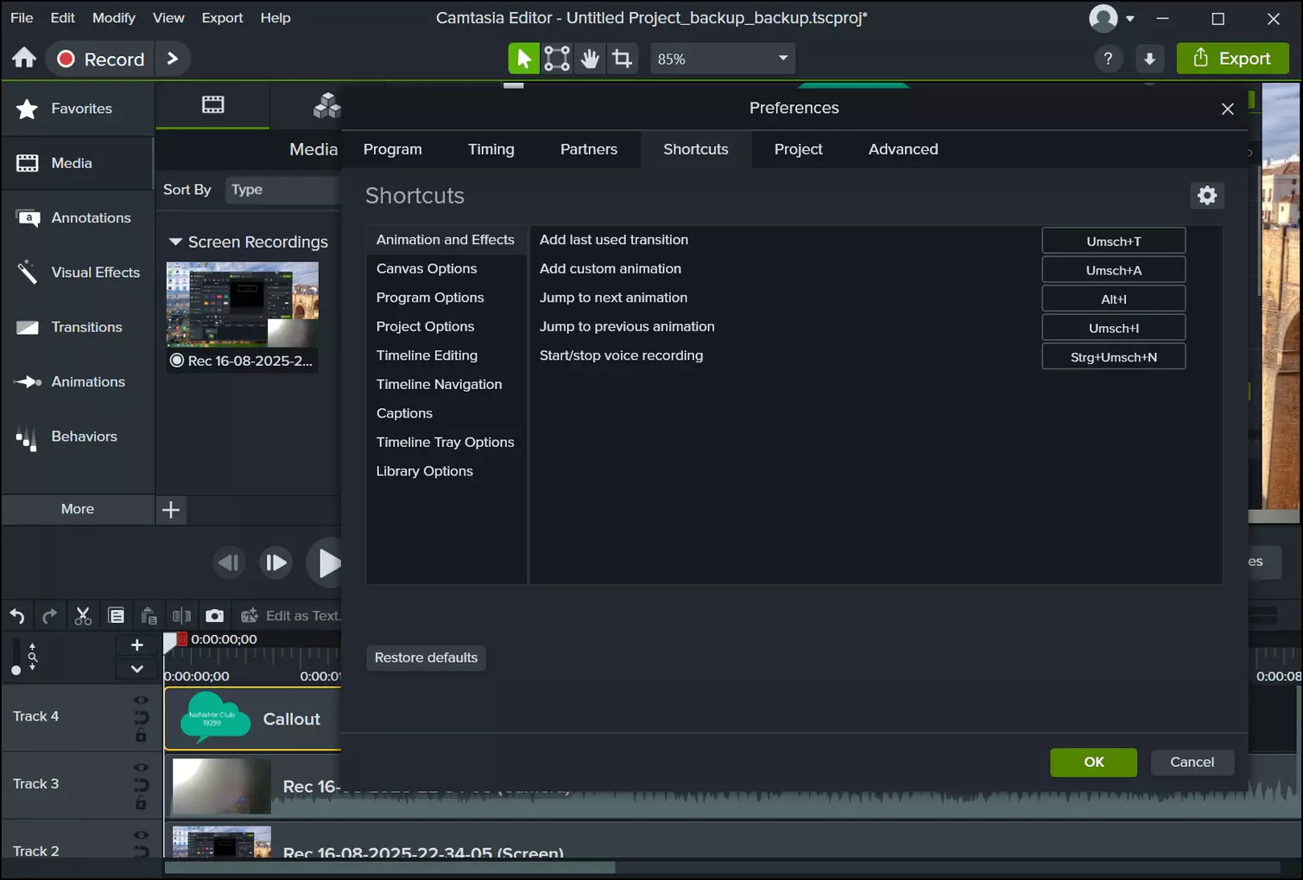Redo the last undone action

[x=50, y=616]
